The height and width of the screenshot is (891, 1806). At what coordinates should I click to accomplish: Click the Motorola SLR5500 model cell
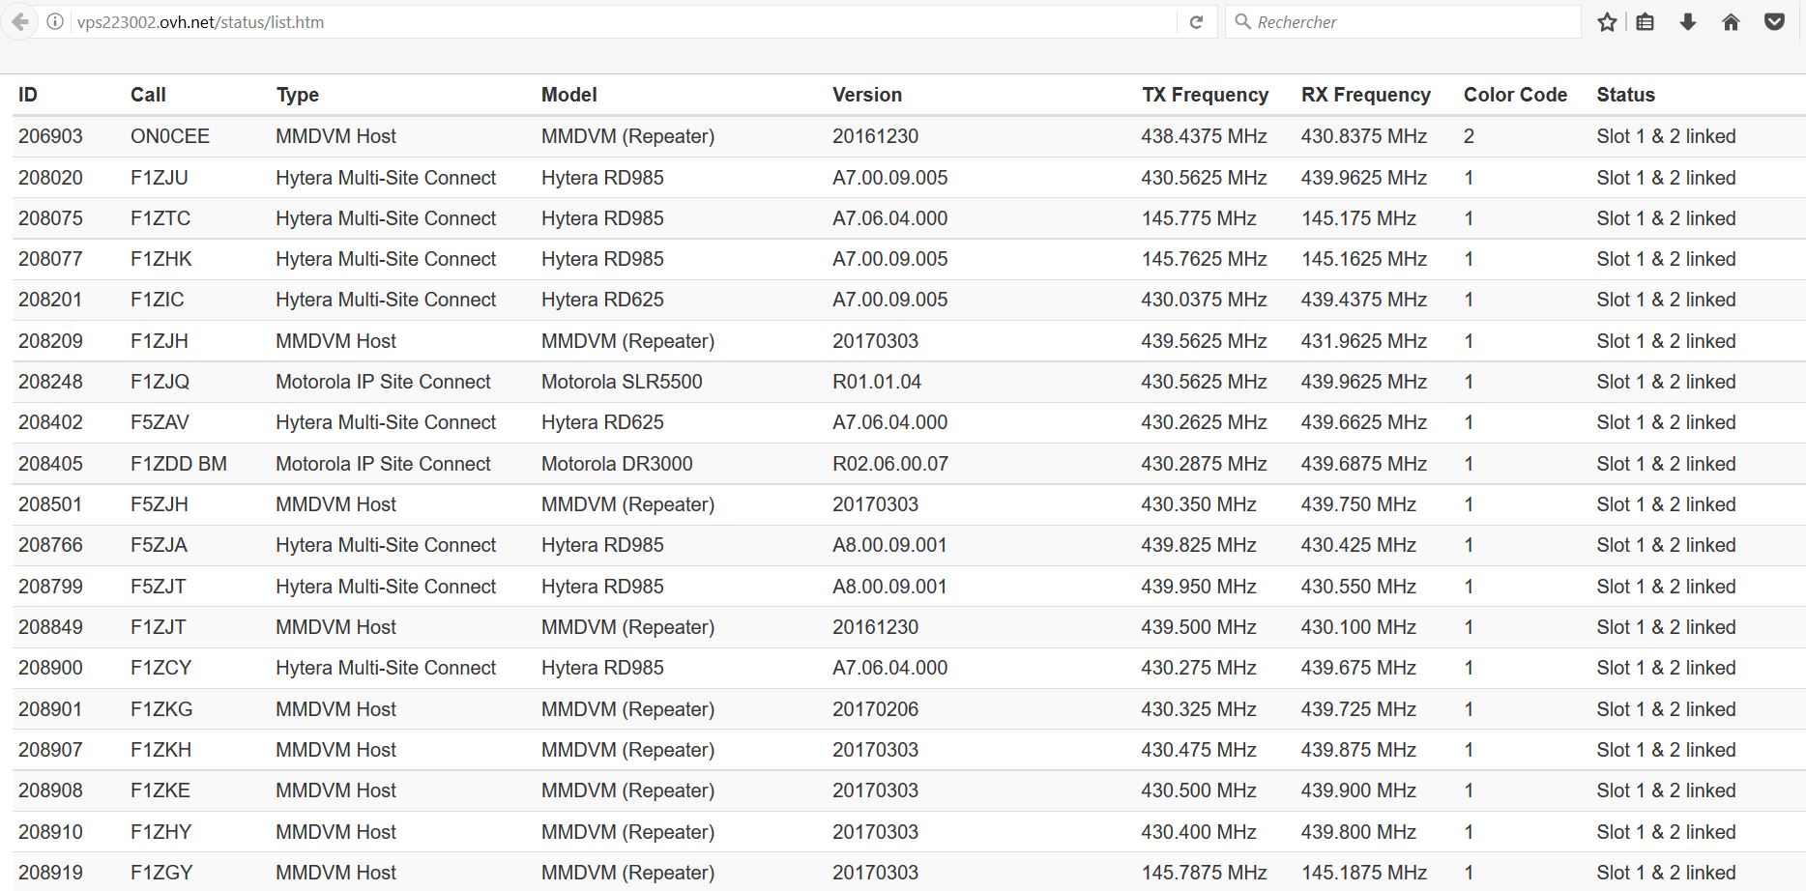pos(622,382)
